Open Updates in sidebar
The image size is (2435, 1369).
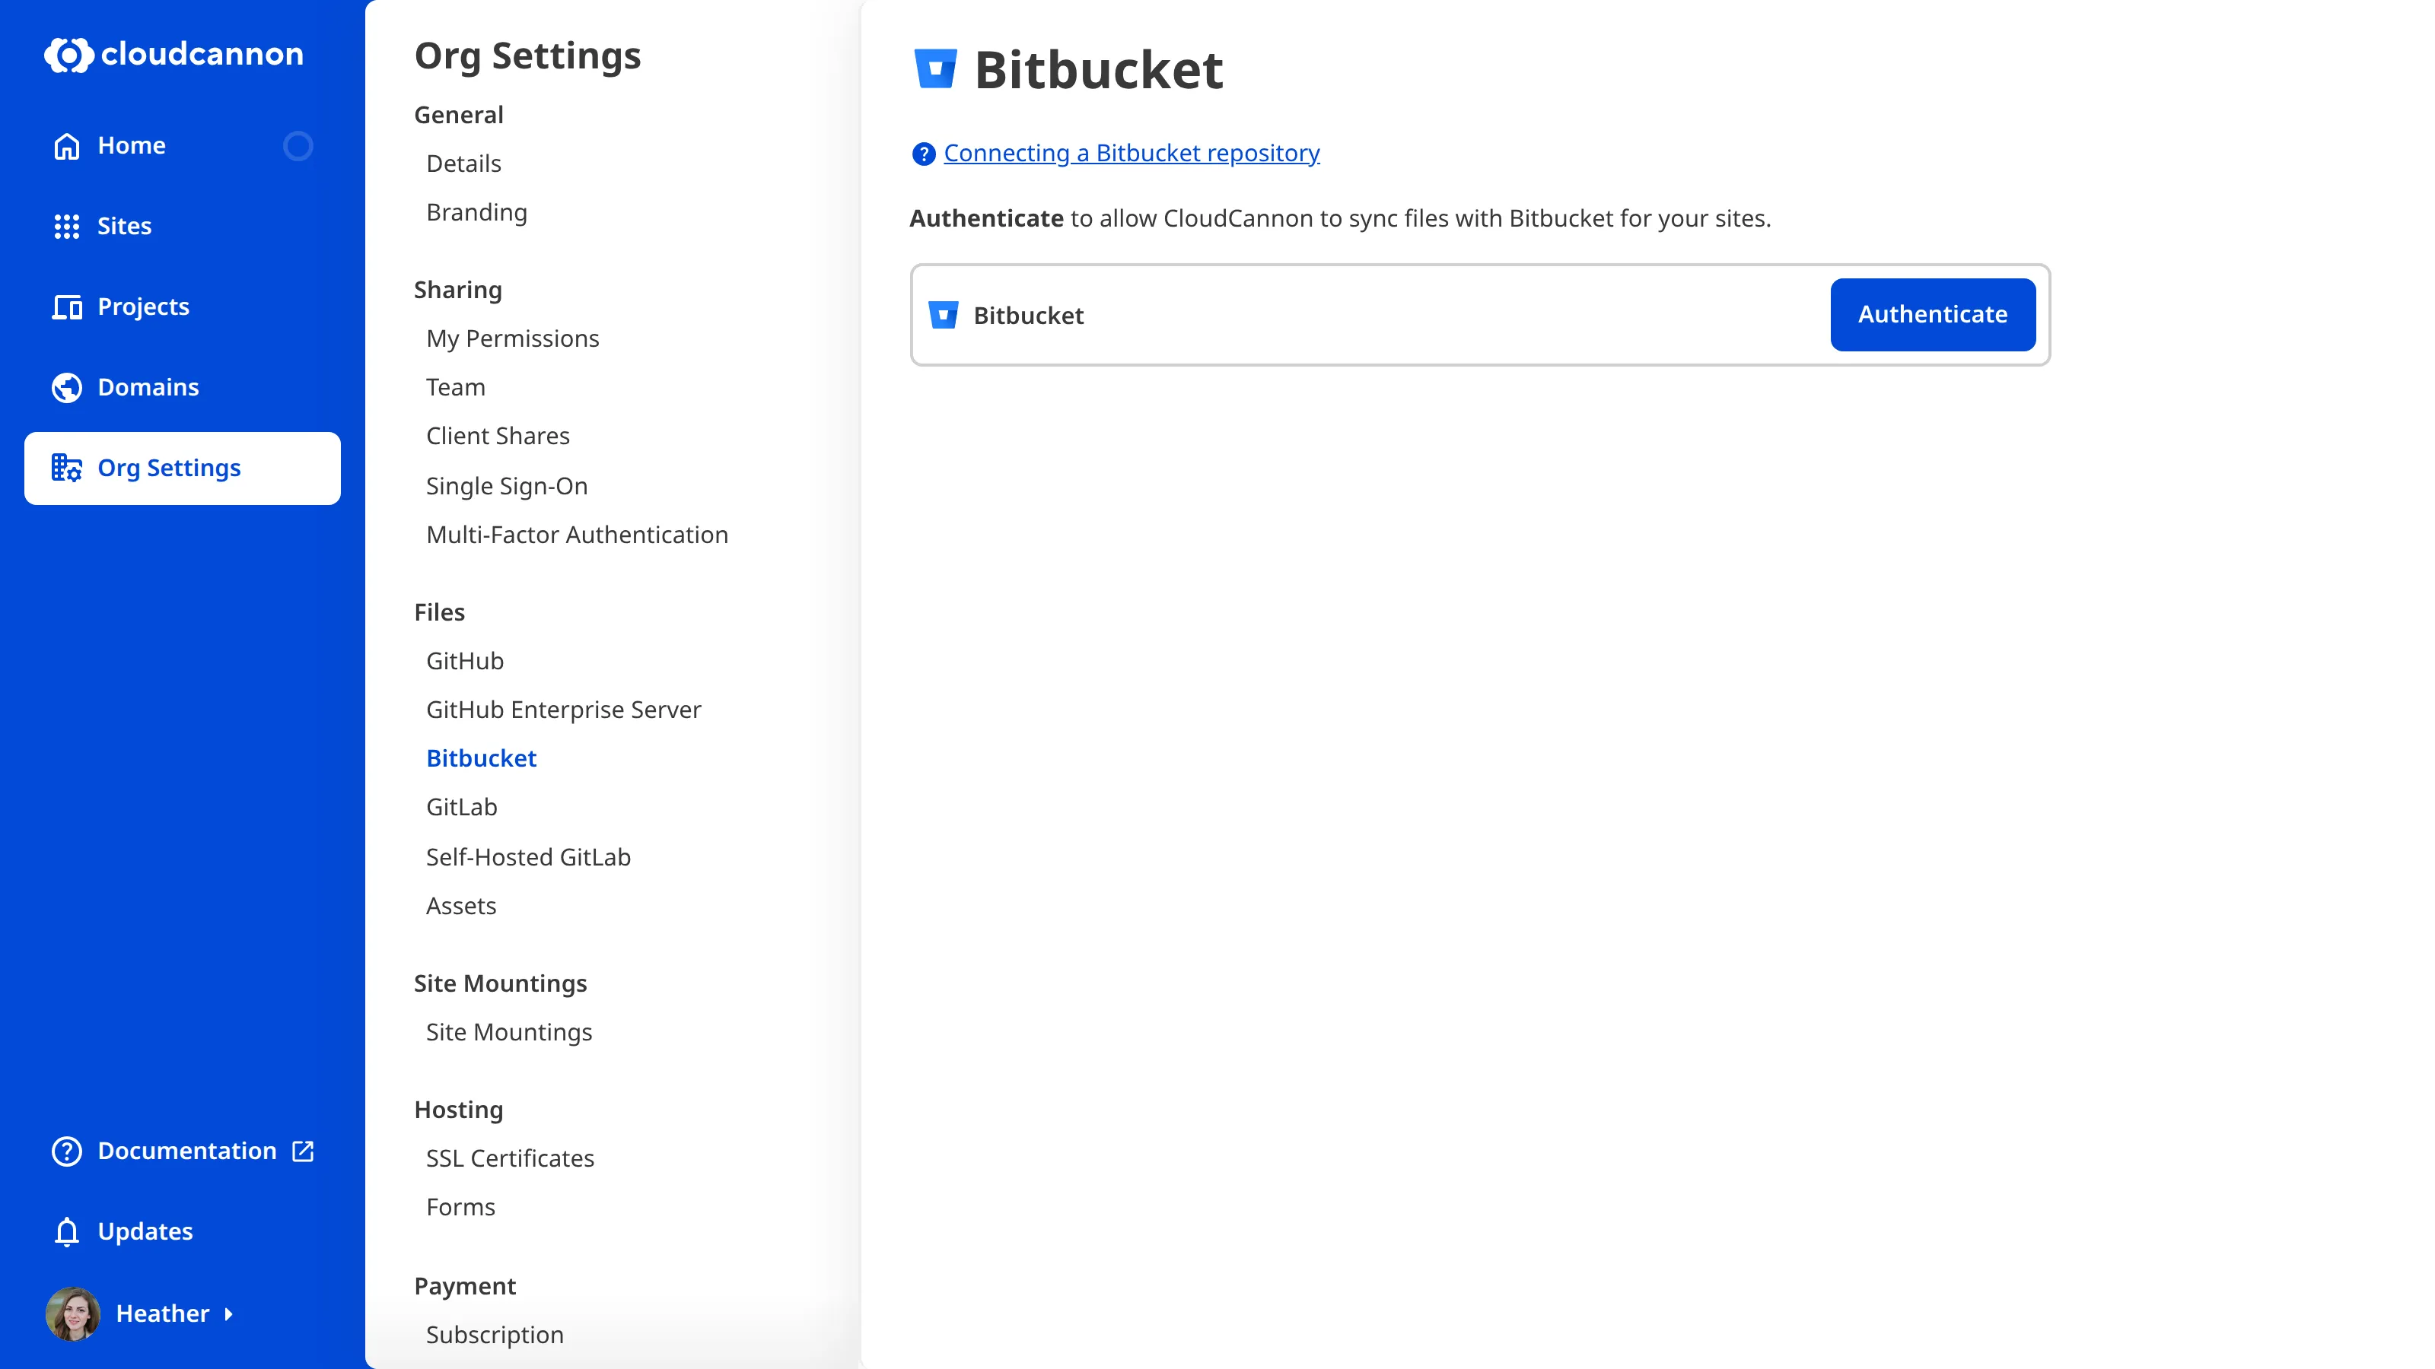(183, 1231)
